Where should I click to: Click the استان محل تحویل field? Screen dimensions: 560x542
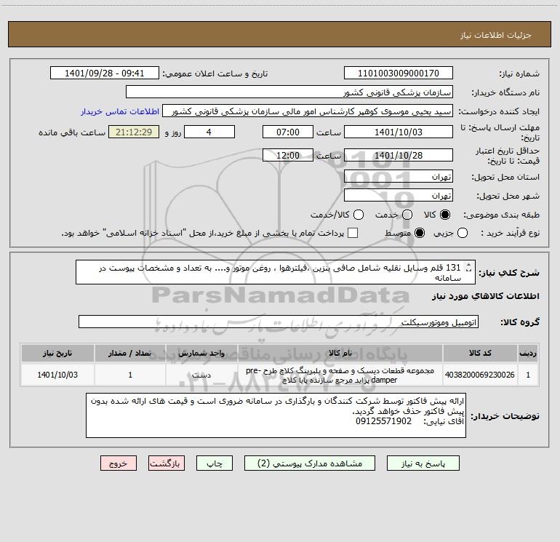[x=399, y=177]
